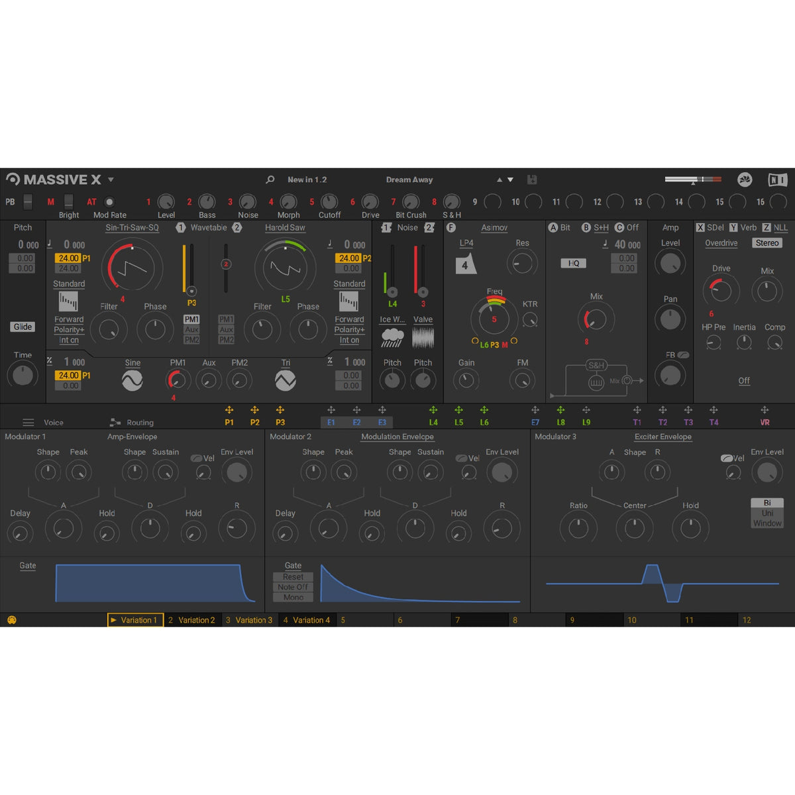Go to the next preset arrow
Screen dimensions: 795x795
click(x=510, y=180)
